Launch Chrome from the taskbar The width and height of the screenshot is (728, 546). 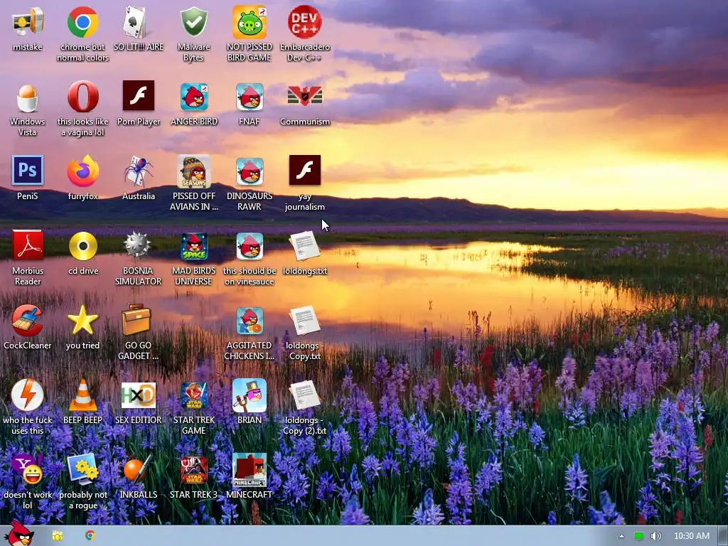pyautogui.click(x=90, y=536)
